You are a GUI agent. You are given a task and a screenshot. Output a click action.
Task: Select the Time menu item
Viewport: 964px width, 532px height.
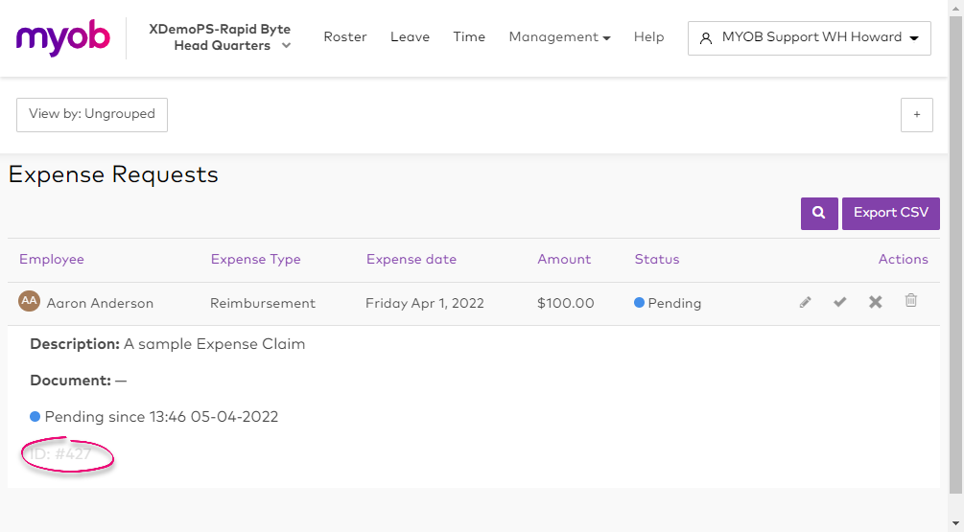[469, 37]
